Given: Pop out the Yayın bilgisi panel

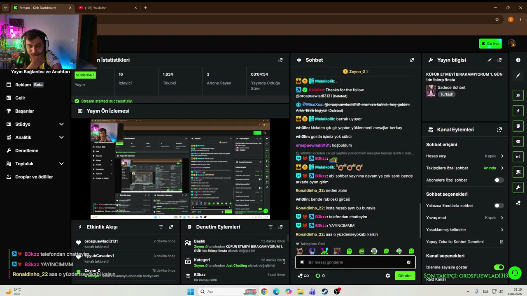Looking at the screenshot, I should pos(499,60).
